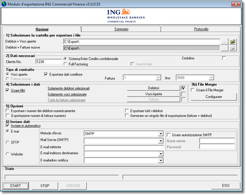The image size is (246, 195).
Task: Toggle the V checkbox beside Debitori button
Action: tap(183, 88)
